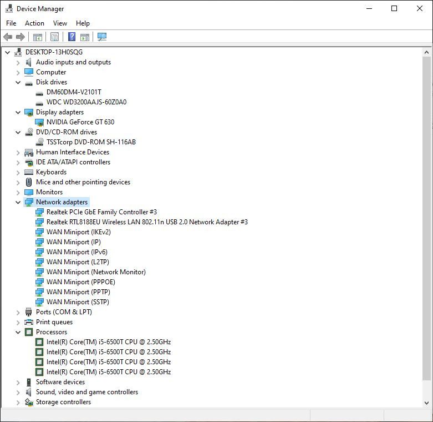Image resolution: width=433 pixels, height=422 pixels.
Task: Open the Properties toolbar icon
Action: (x=54, y=37)
